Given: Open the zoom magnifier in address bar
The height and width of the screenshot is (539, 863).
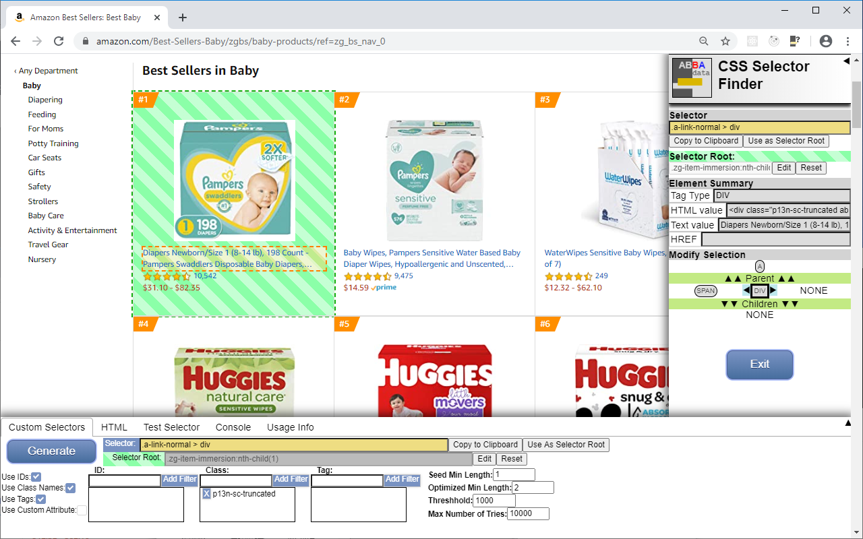Looking at the screenshot, I should [704, 41].
